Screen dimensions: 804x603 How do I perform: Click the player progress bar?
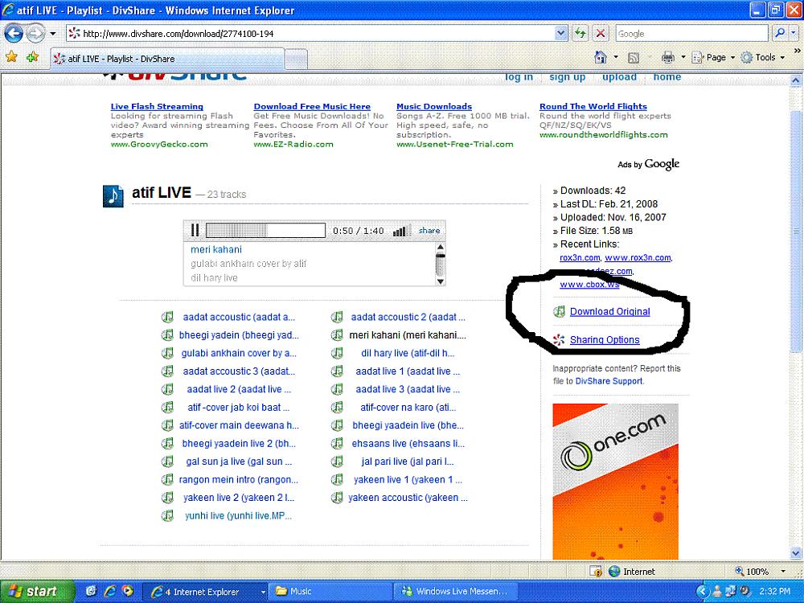point(265,230)
